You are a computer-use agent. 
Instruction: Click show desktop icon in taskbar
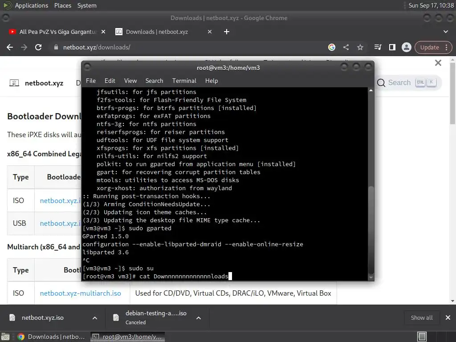coord(5,337)
